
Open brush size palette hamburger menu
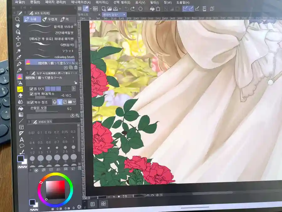29,122
